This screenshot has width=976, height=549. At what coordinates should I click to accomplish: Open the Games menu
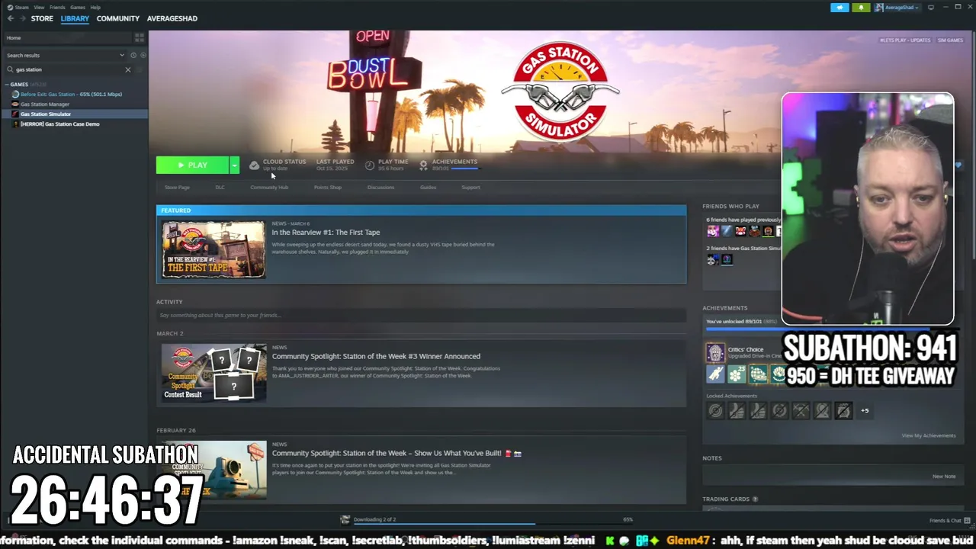click(x=78, y=7)
